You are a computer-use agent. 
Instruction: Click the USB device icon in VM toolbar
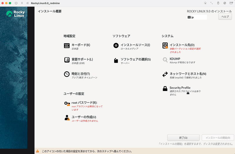click(x=218, y=3)
